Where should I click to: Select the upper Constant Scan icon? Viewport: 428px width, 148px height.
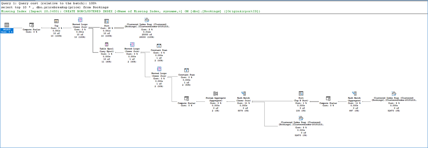tap(159, 45)
